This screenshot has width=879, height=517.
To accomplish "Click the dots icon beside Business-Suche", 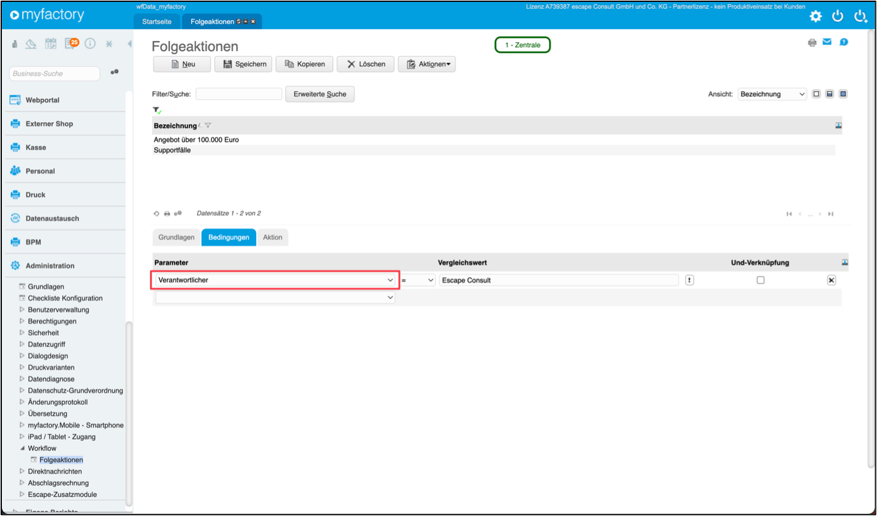I will point(115,72).
